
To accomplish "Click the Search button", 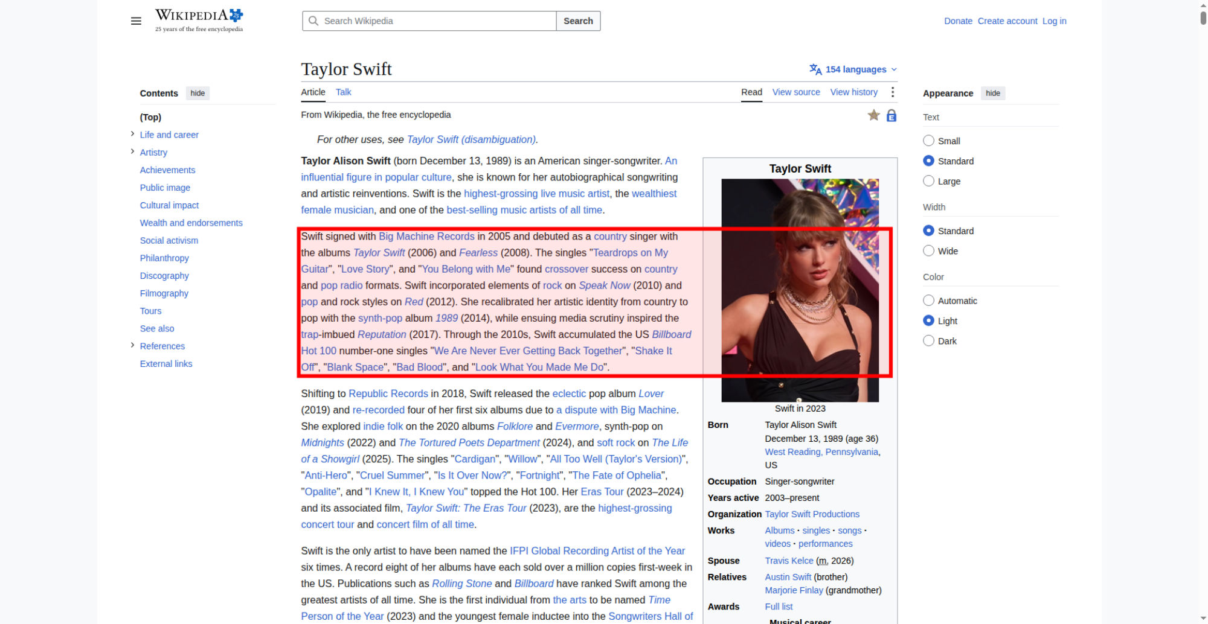I will click(x=578, y=21).
